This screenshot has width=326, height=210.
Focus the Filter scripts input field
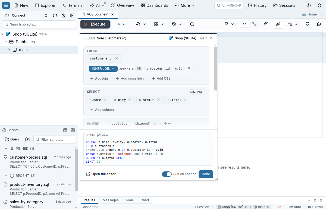pyautogui.click(x=55, y=139)
